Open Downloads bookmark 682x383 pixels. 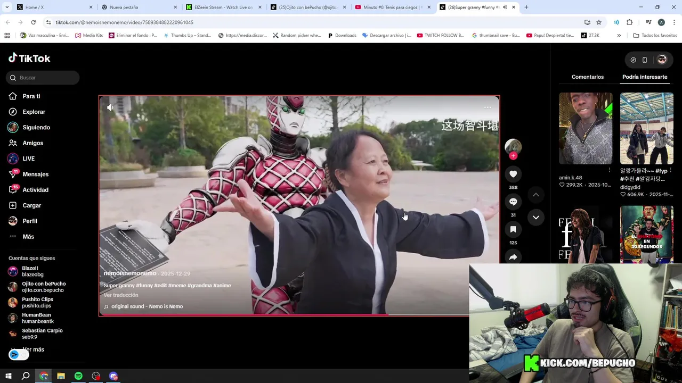(x=342, y=36)
